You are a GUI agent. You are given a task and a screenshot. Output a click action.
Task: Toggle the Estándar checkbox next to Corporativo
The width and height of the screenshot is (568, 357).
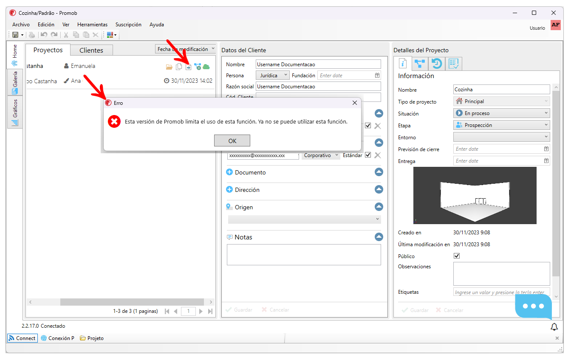(x=368, y=155)
